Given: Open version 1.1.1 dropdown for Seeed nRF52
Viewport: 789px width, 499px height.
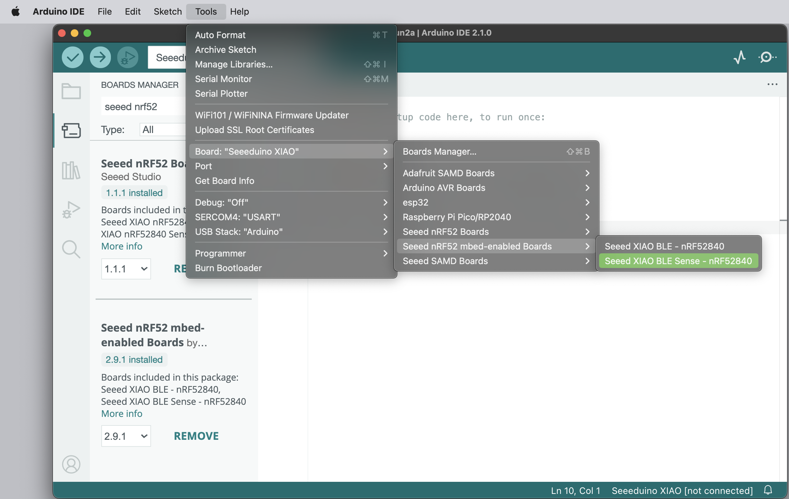Looking at the screenshot, I should [x=126, y=269].
